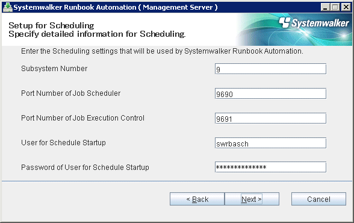Minimize the Systemwalker Runbook Automation window
This screenshot has width=354, height=223.
(x=325, y=7)
